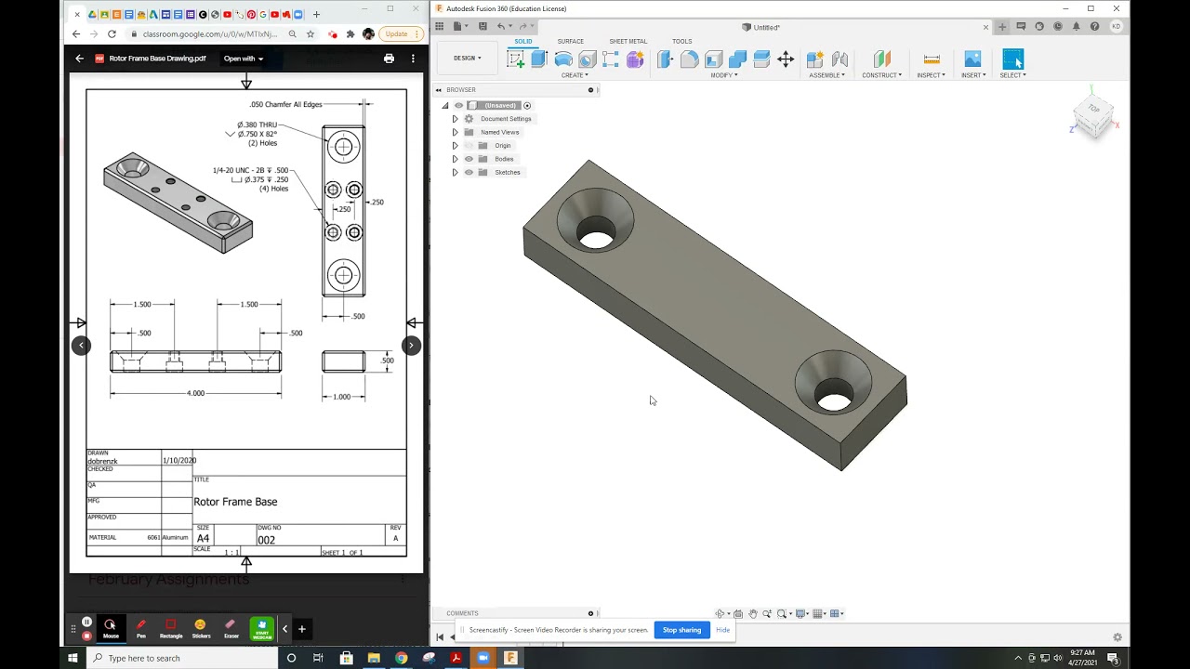Select the Untitled document tab
Screen dimensions: 1190x669
[x=760, y=27]
